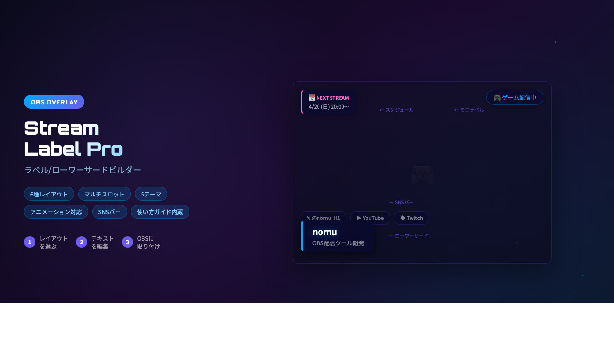Screen dimensions: 614x345
Task: Click the ← スケジュール annotation label
Action: pos(396,110)
